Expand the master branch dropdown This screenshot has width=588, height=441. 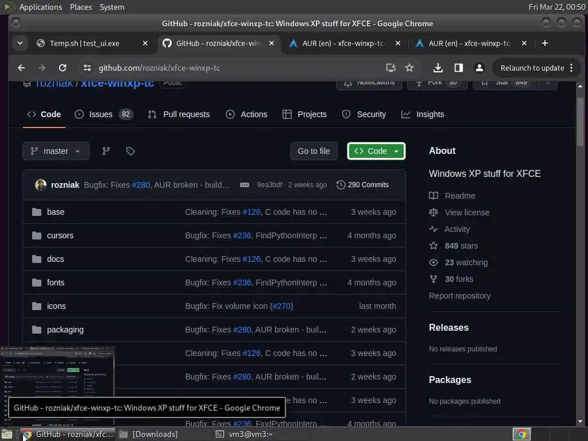[x=56, y=151]
